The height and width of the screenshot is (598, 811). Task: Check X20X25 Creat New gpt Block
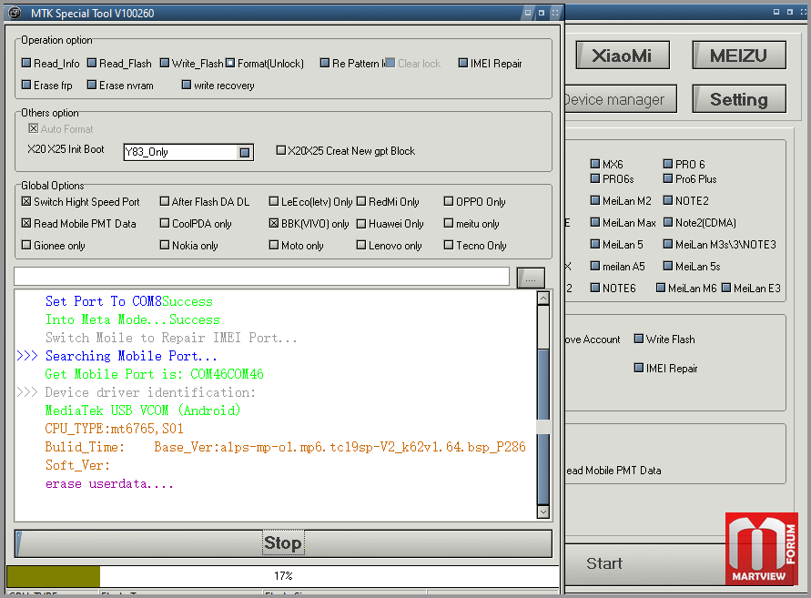pos(281,150)
